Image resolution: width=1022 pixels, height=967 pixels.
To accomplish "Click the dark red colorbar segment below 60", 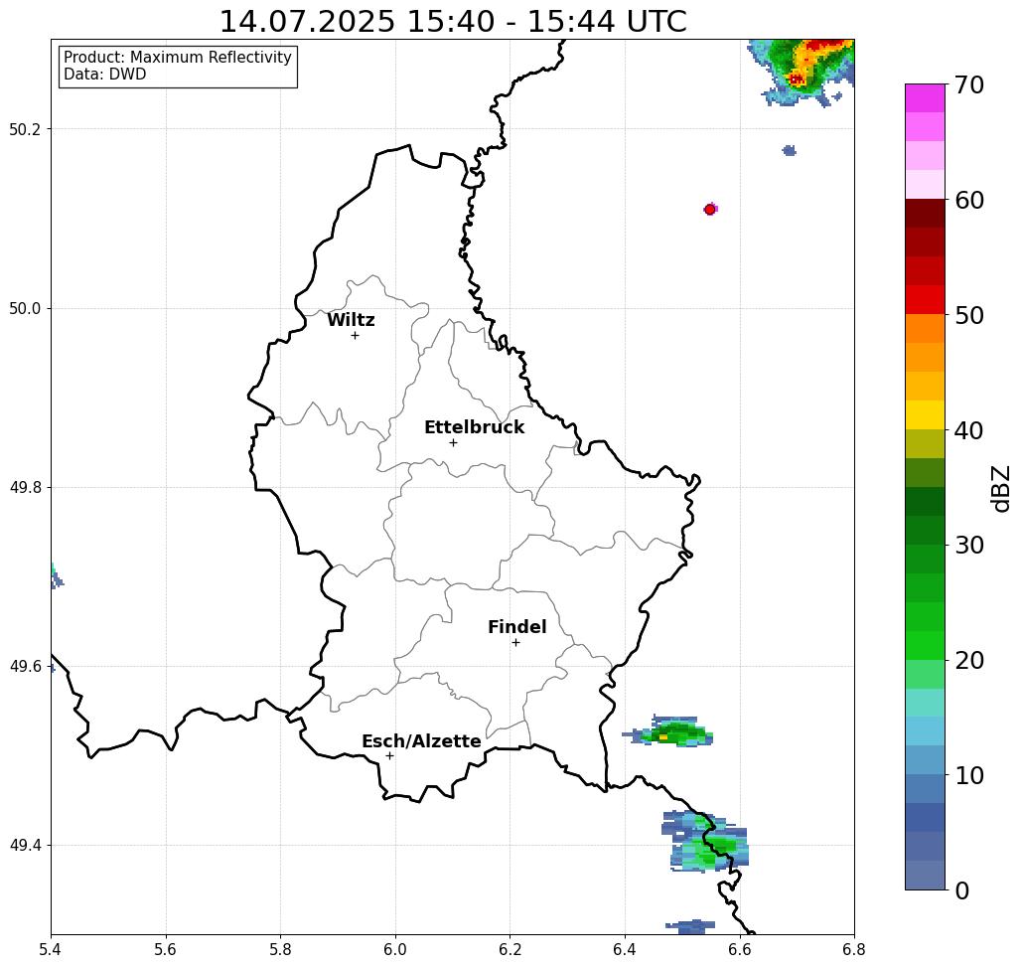I will point(925,214).
